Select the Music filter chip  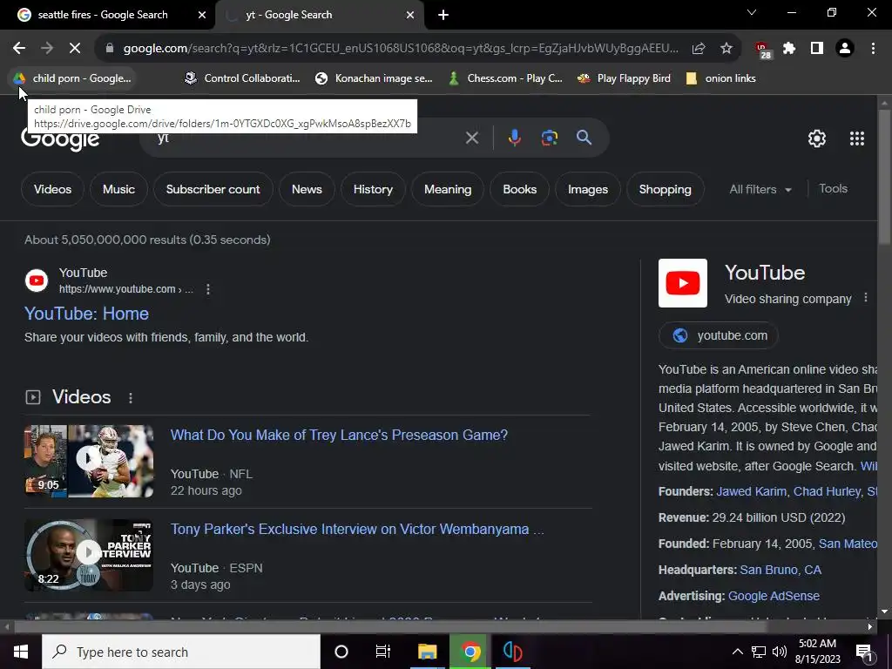118,189
